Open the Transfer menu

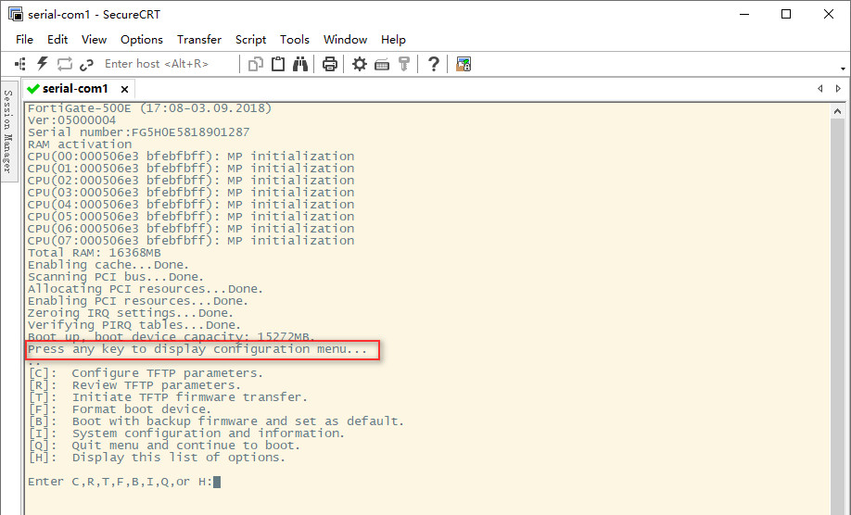click(x=199, y=40)
